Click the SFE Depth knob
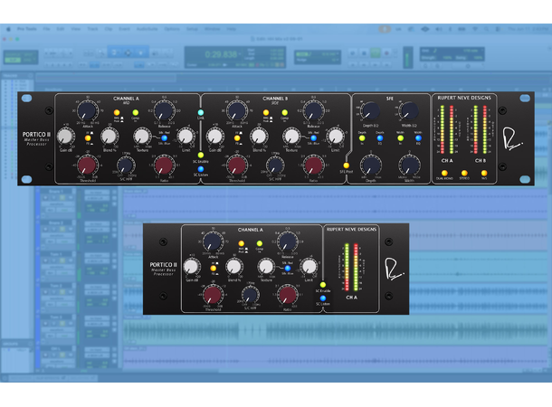Image resolution: width=552 pixels, height=407 pixels. click(x=370, y=166)
